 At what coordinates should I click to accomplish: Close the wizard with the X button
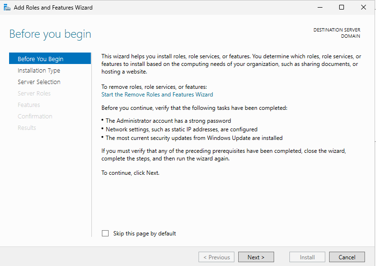[364, 7]
